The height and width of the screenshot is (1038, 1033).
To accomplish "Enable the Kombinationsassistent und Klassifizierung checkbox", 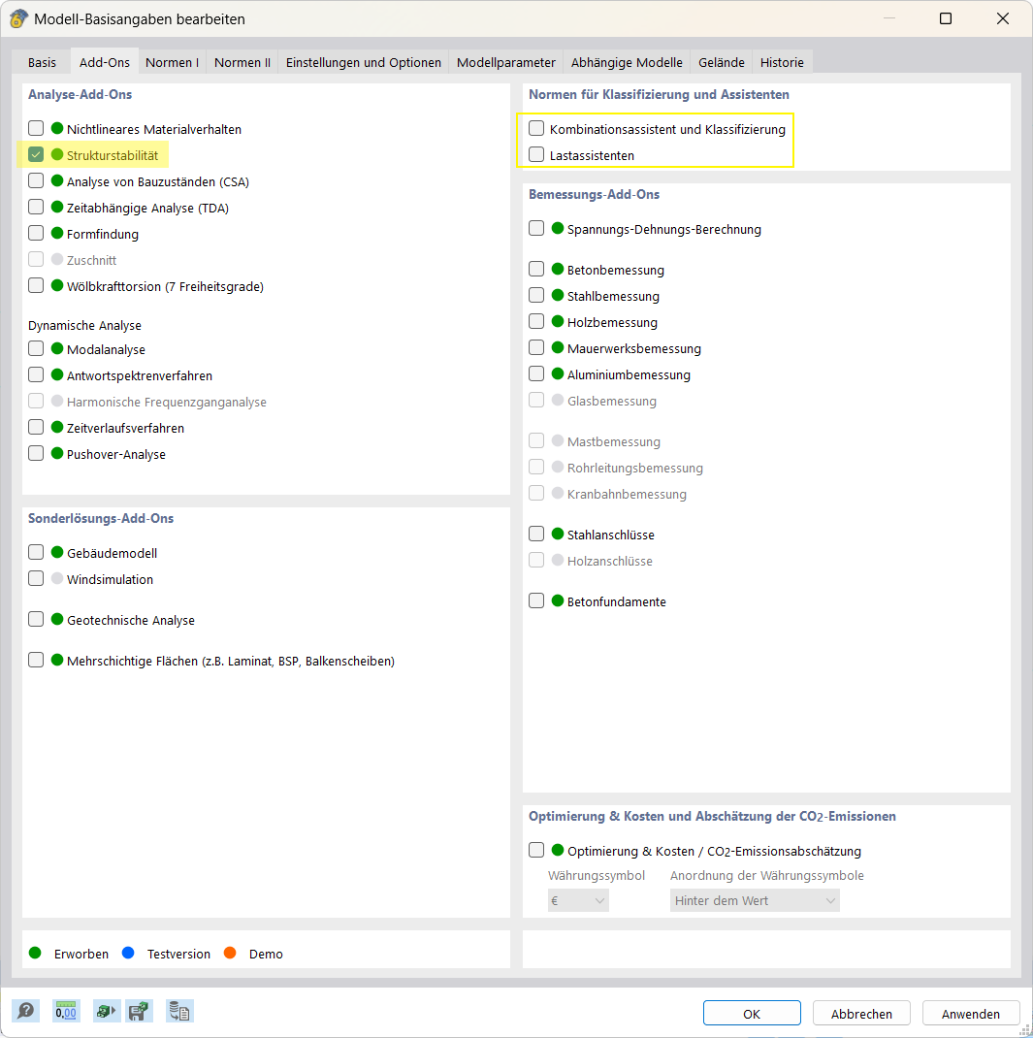I will coord(536,128).
